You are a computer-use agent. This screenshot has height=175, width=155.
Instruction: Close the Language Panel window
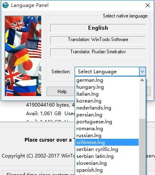[148, 5]
